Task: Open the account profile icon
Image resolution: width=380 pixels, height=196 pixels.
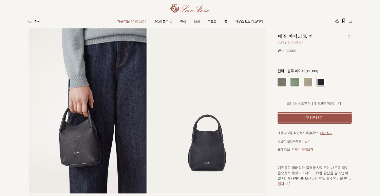Action: tap(337, 21)
